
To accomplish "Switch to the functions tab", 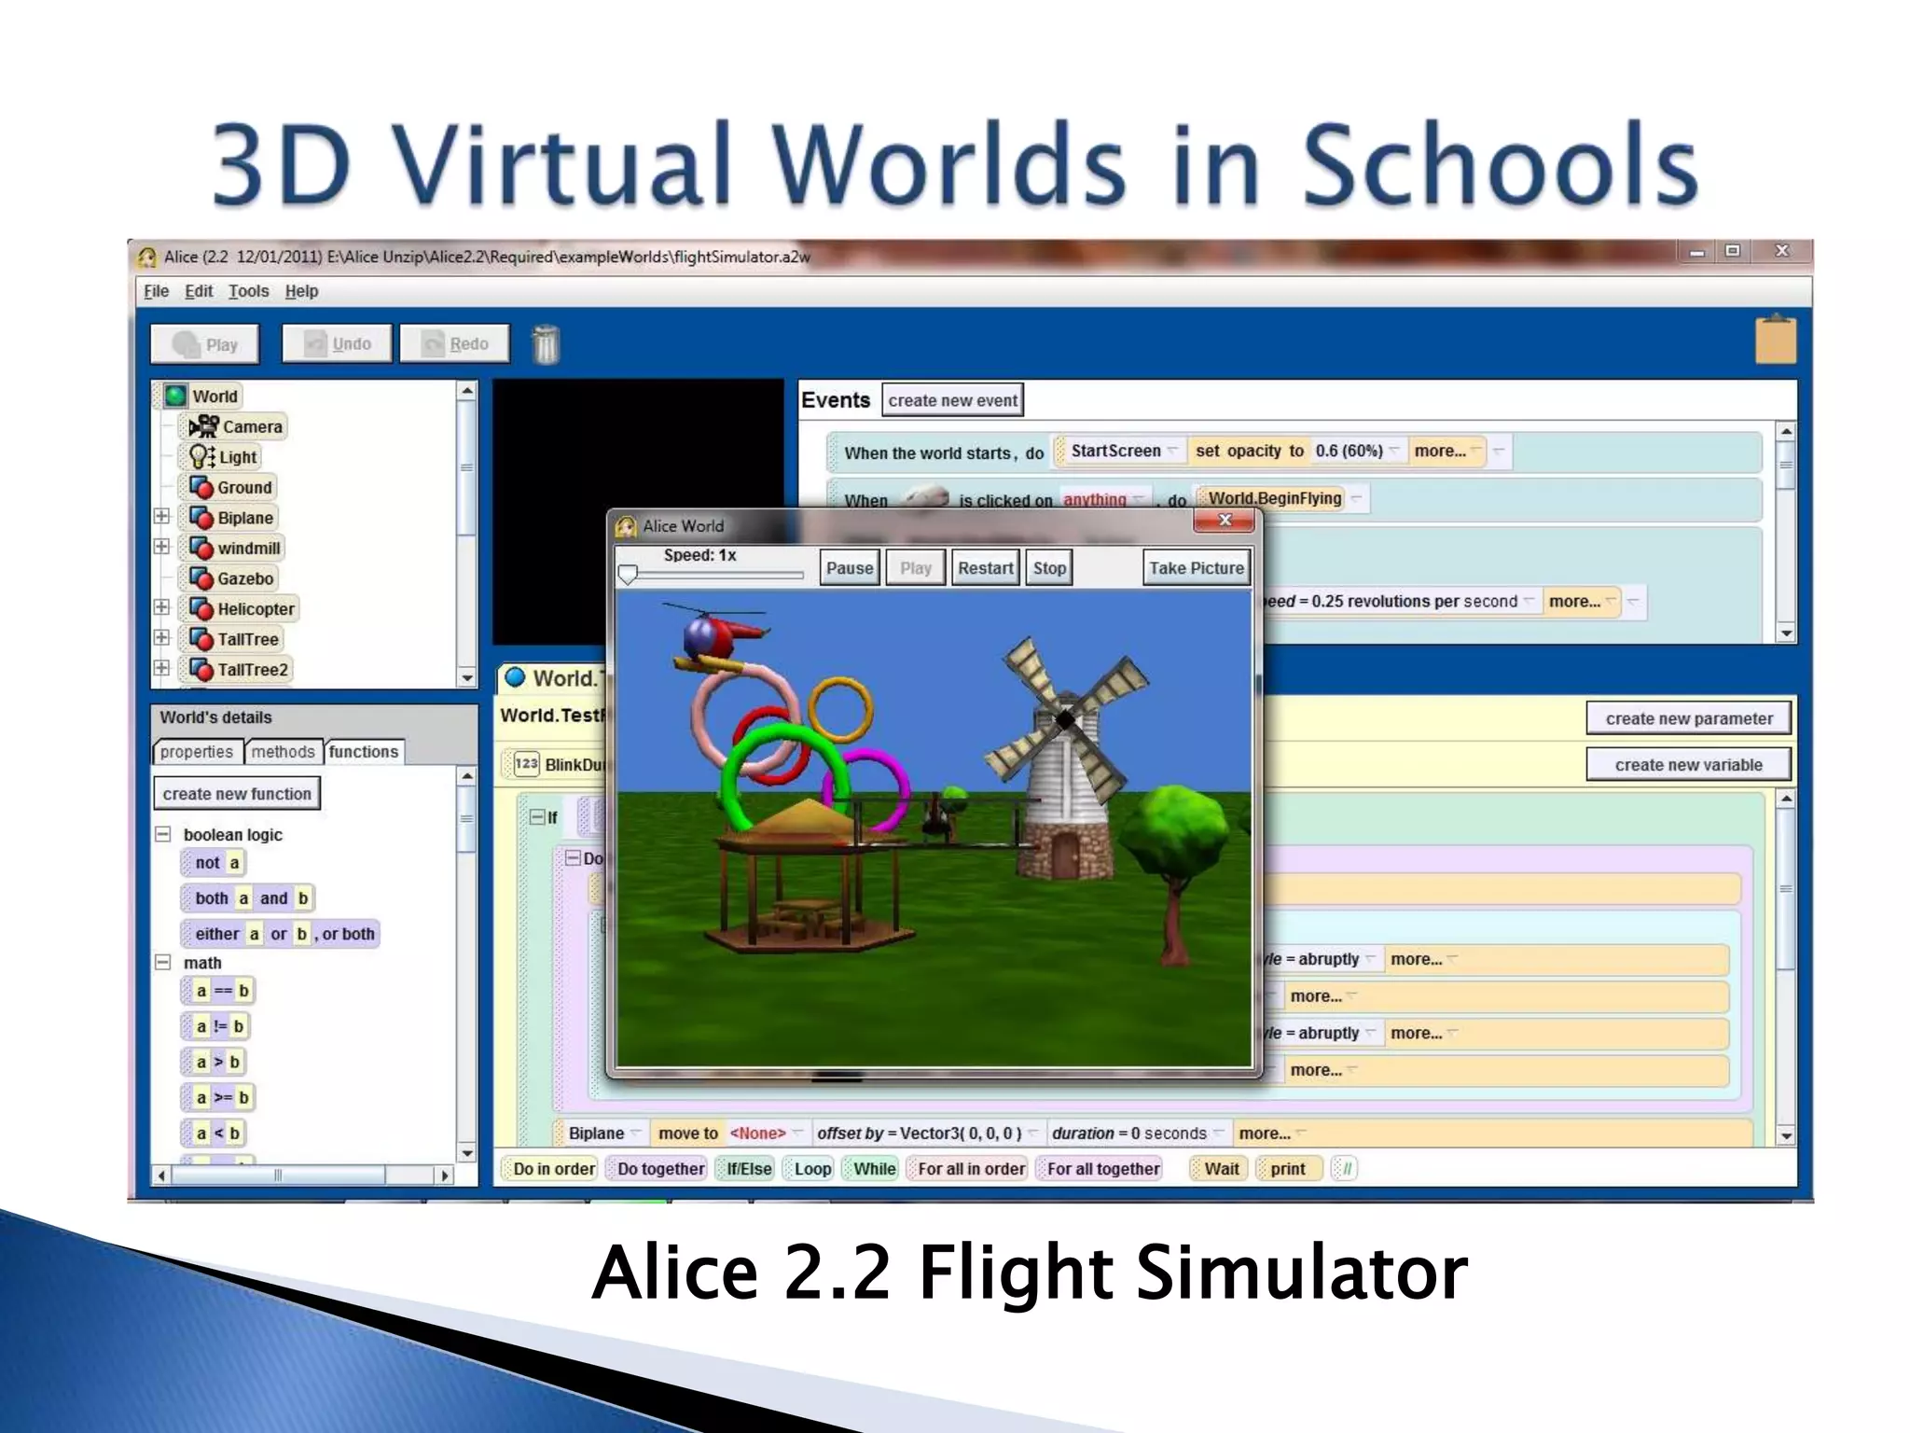I will [364, 751].
